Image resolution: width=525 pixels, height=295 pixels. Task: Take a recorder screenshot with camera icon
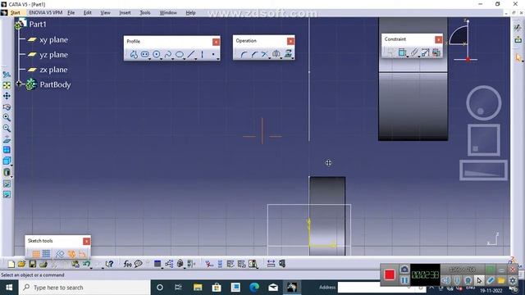[x=404, y=270]
